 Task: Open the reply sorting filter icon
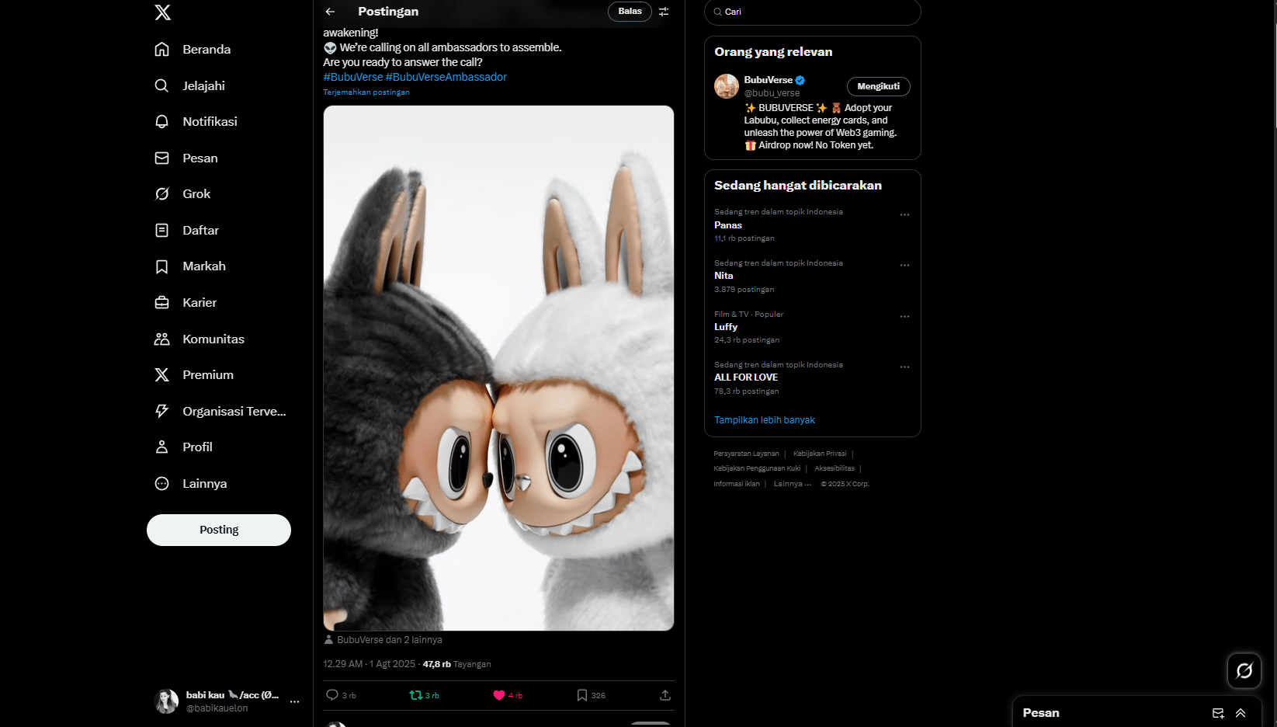click(x=664, y=12)
